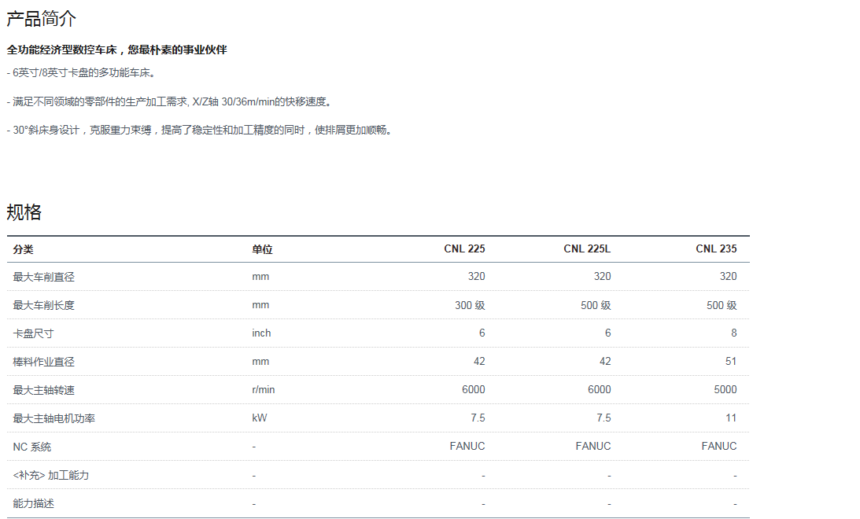Select the NC 系统 row label
Image resolution: width=860 pixels, height=519 pixels.
32,447
